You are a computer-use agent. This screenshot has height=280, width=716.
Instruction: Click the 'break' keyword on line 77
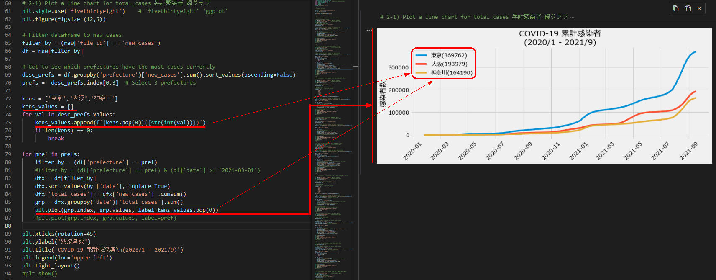pyautogui.click(x=56, y=139)
